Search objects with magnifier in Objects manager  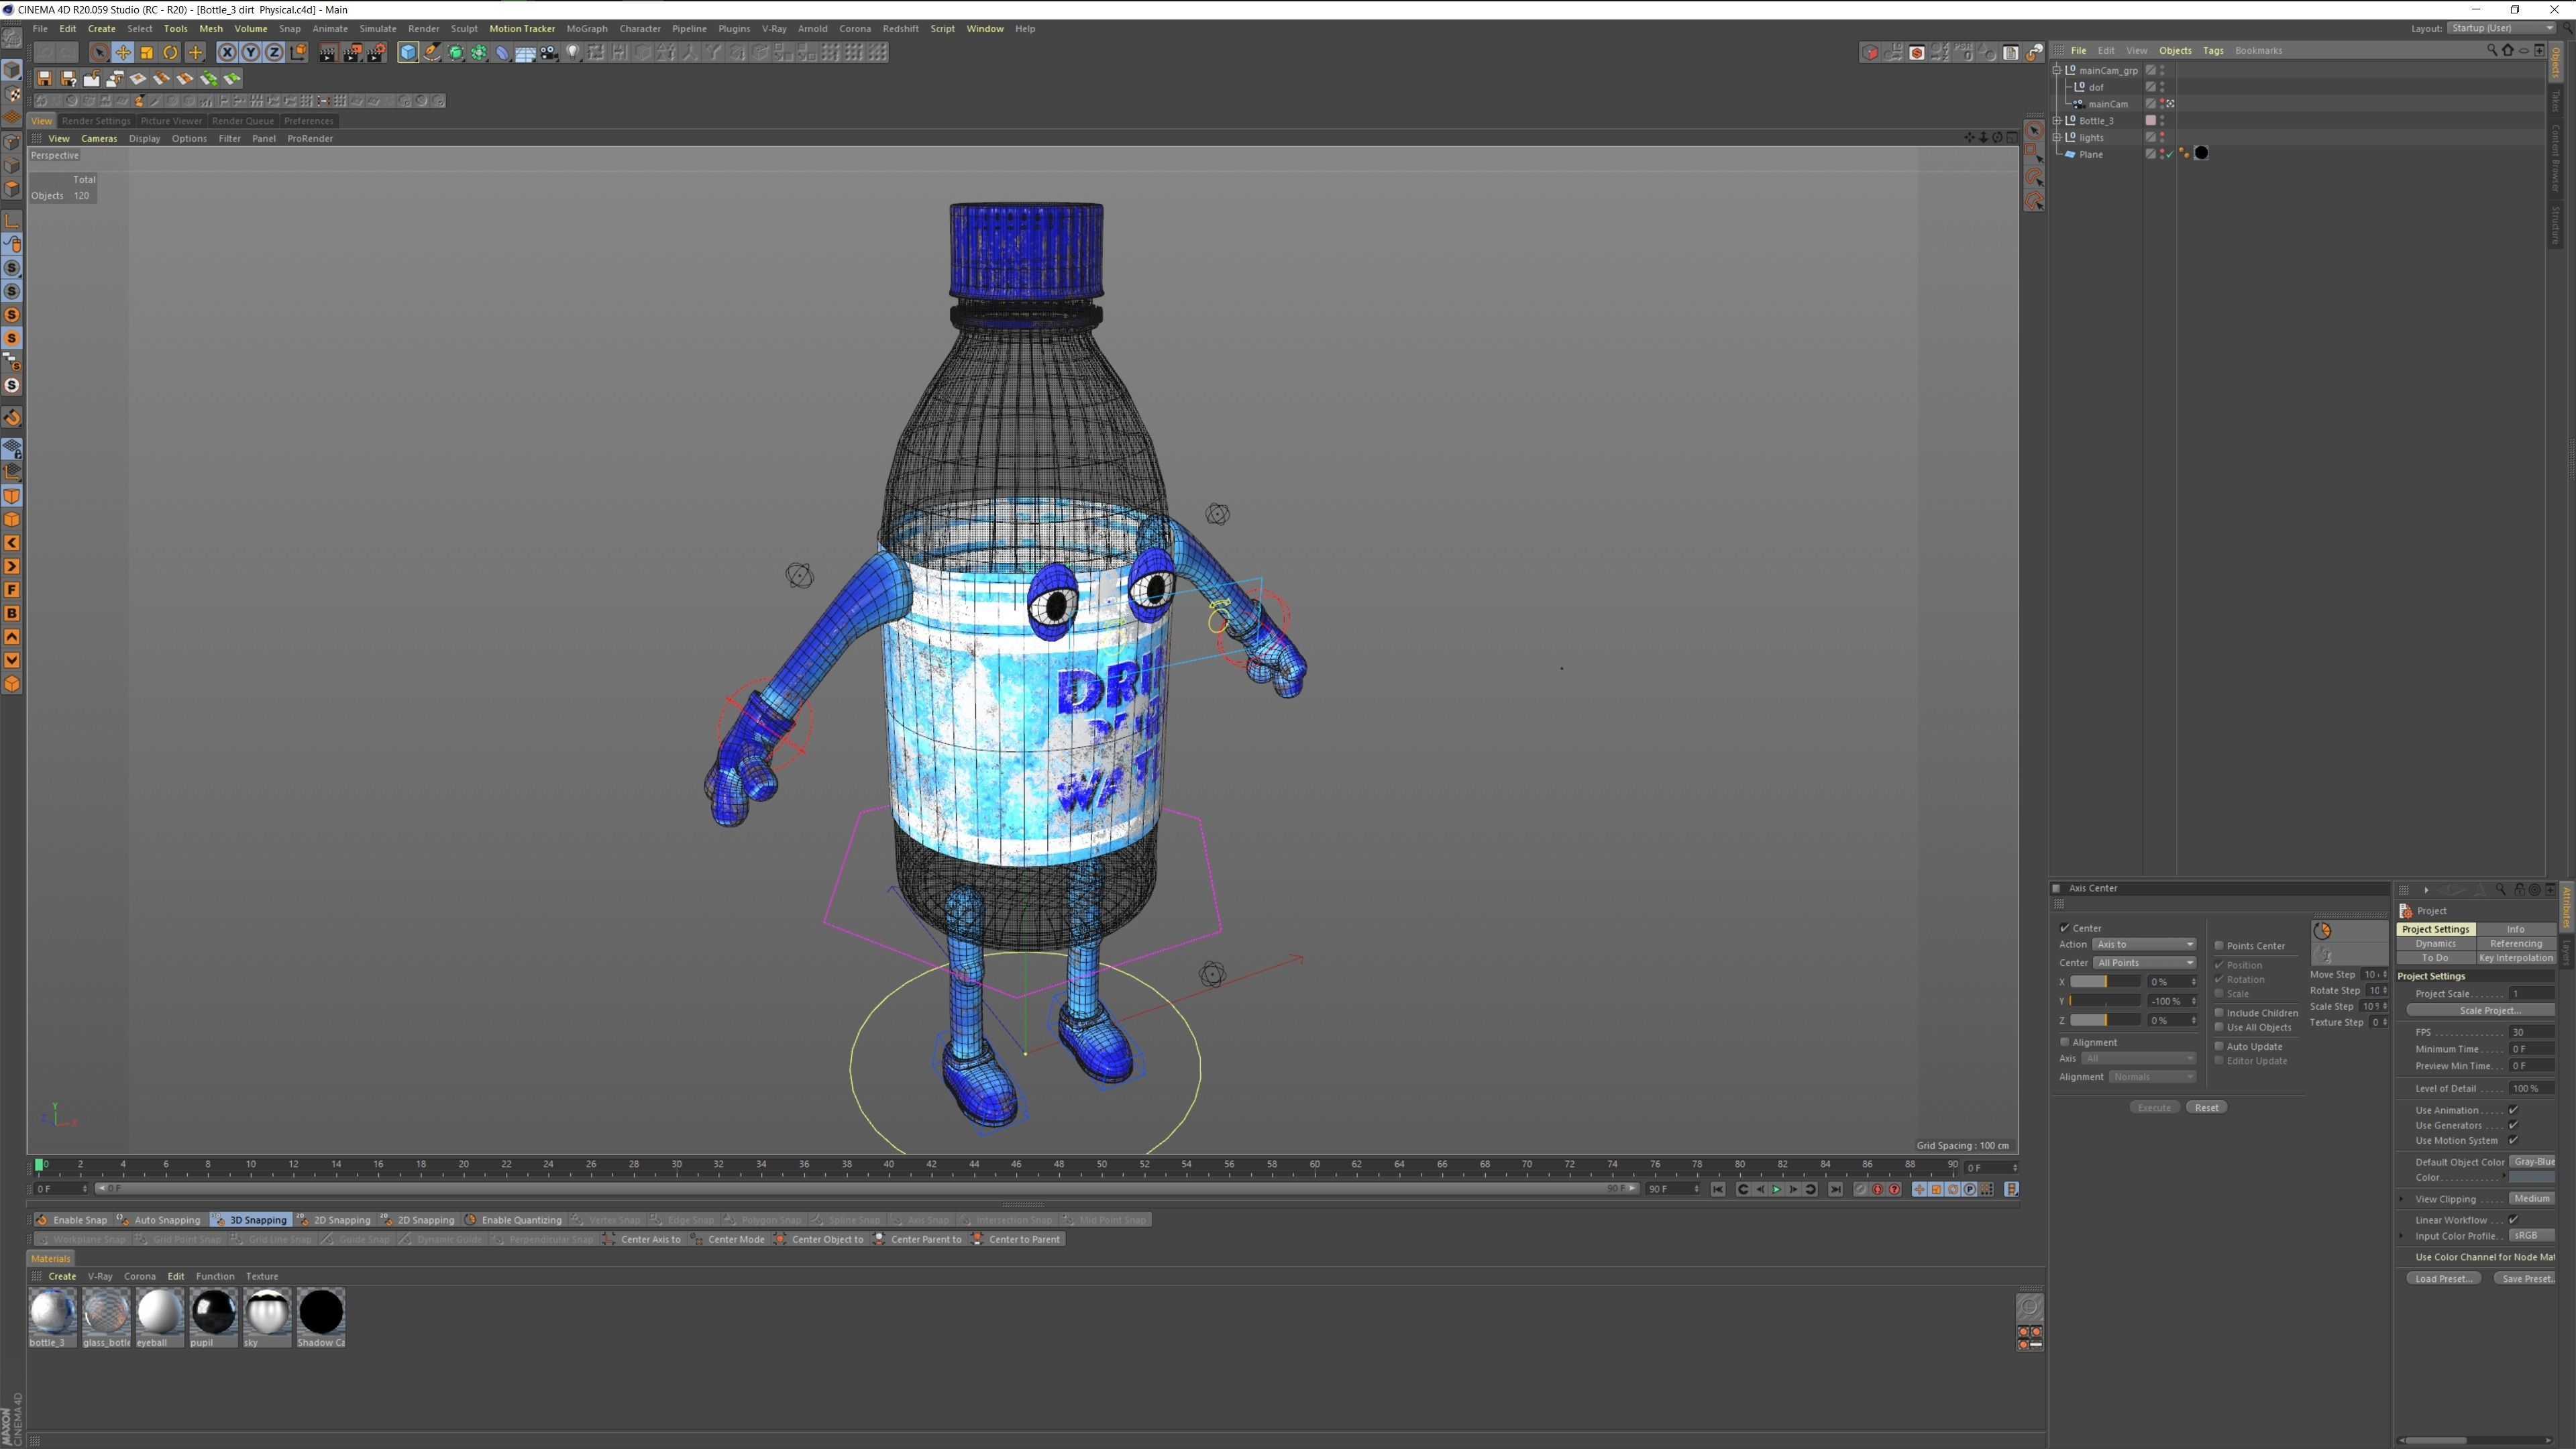click(x=2491, y=50)
